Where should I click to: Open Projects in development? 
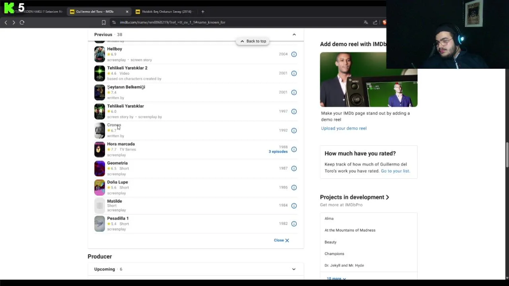tap(354, 197)
